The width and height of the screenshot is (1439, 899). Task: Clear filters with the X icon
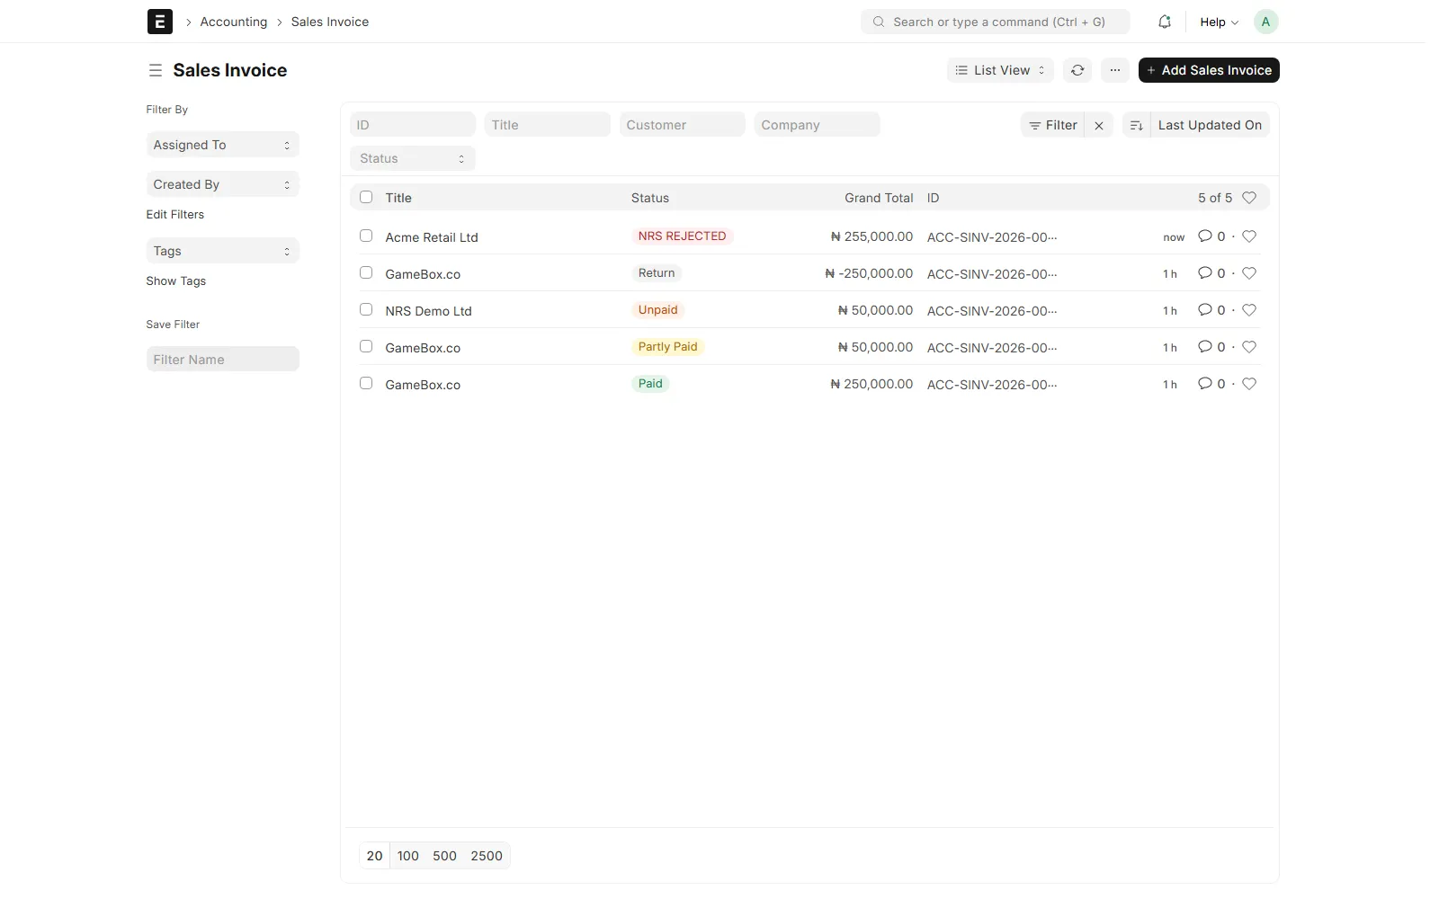[x=1099, y=126]
